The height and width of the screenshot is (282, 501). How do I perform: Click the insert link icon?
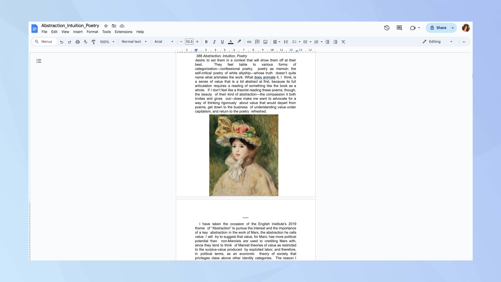click(x=249, y=42)
